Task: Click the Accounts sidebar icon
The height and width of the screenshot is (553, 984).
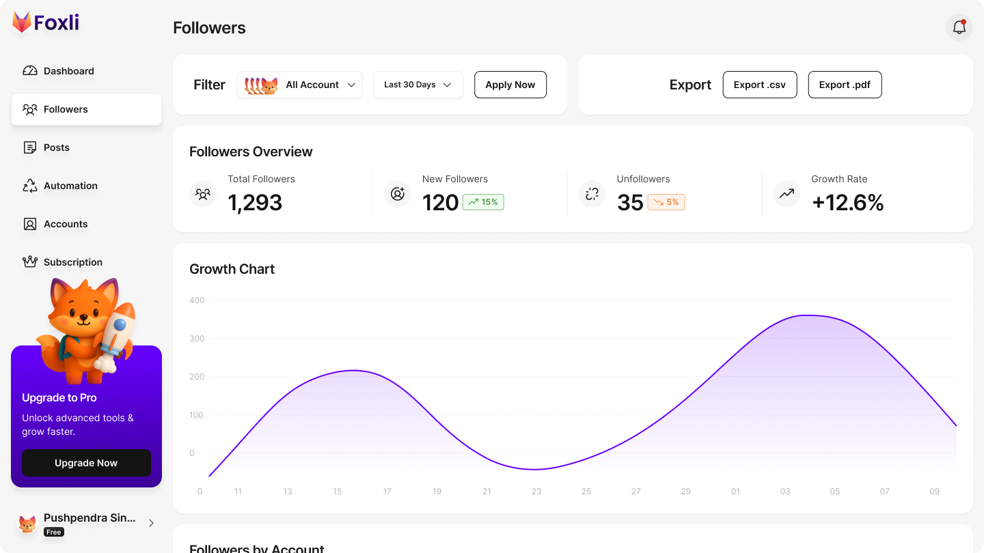Action: click(x=30, y=224)
